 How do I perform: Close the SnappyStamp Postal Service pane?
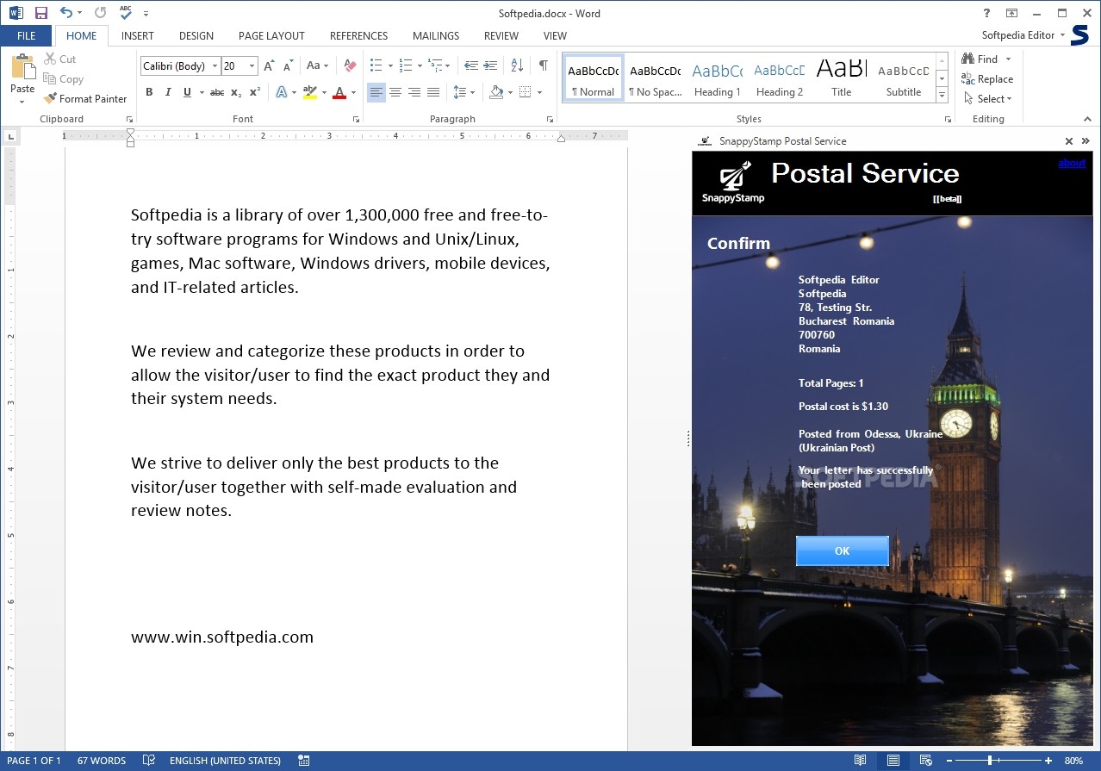pos(1069,141)
